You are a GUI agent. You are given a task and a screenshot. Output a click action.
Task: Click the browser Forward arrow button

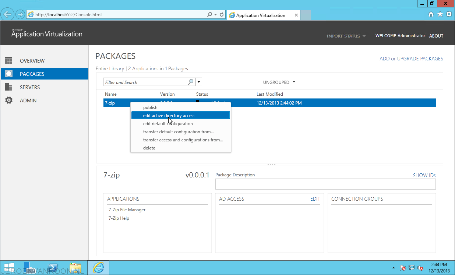(20, 15)
